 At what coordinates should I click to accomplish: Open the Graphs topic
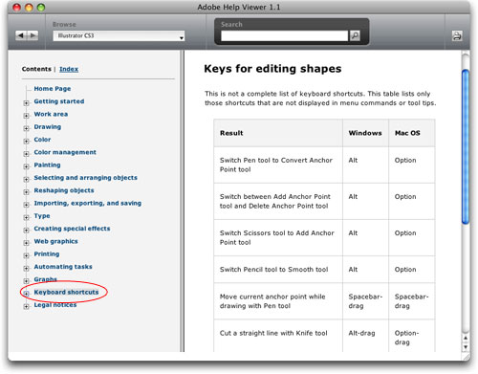click(x=45, y=279)
